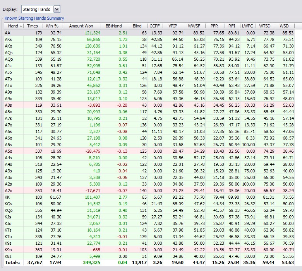Select the AQs hand row
Image resolution: width=302 pixels, height=271 pixels.
[x=149, y=53]
